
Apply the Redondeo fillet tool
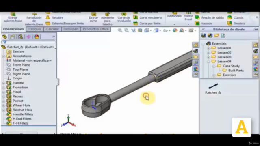point(174,15)
